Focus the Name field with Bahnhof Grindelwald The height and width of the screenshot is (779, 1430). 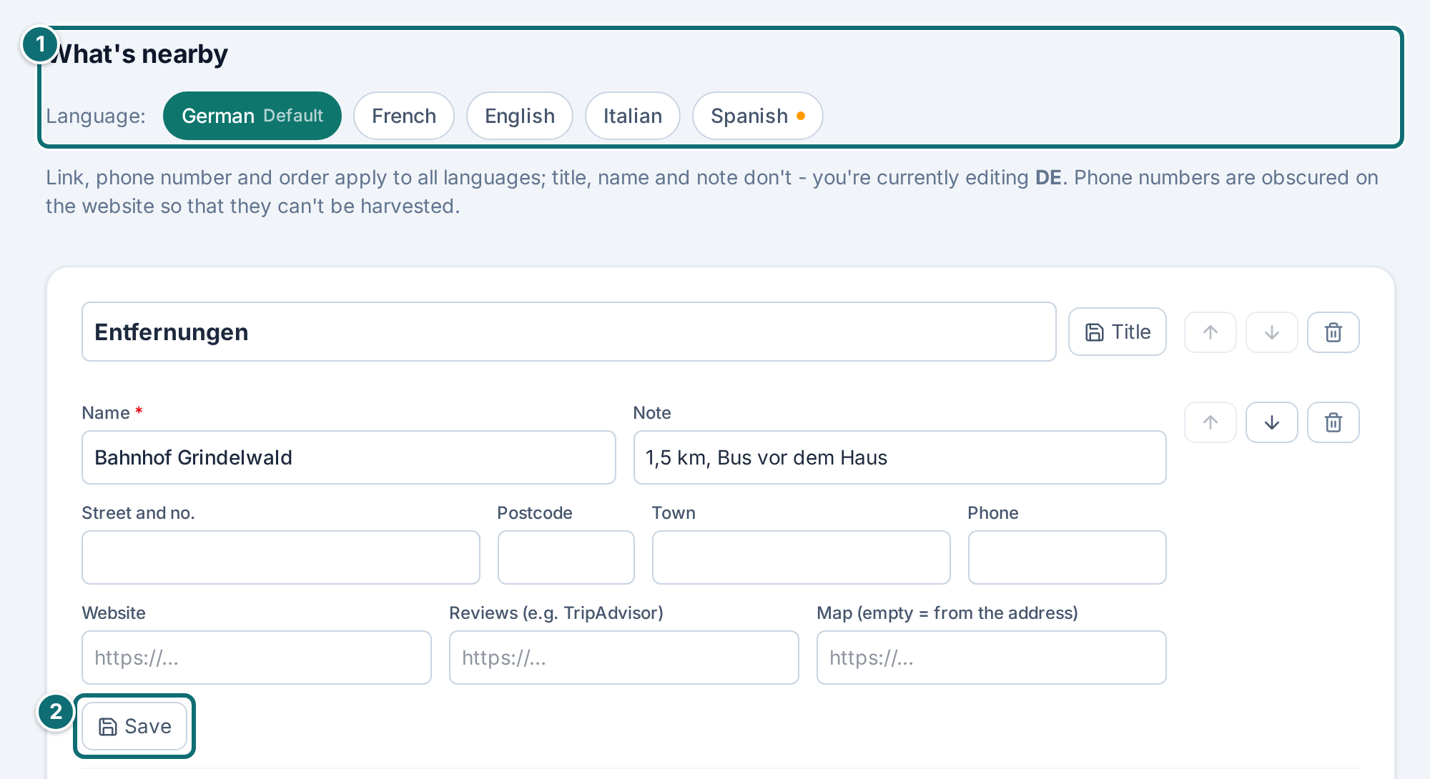click(x=348, y=457)
